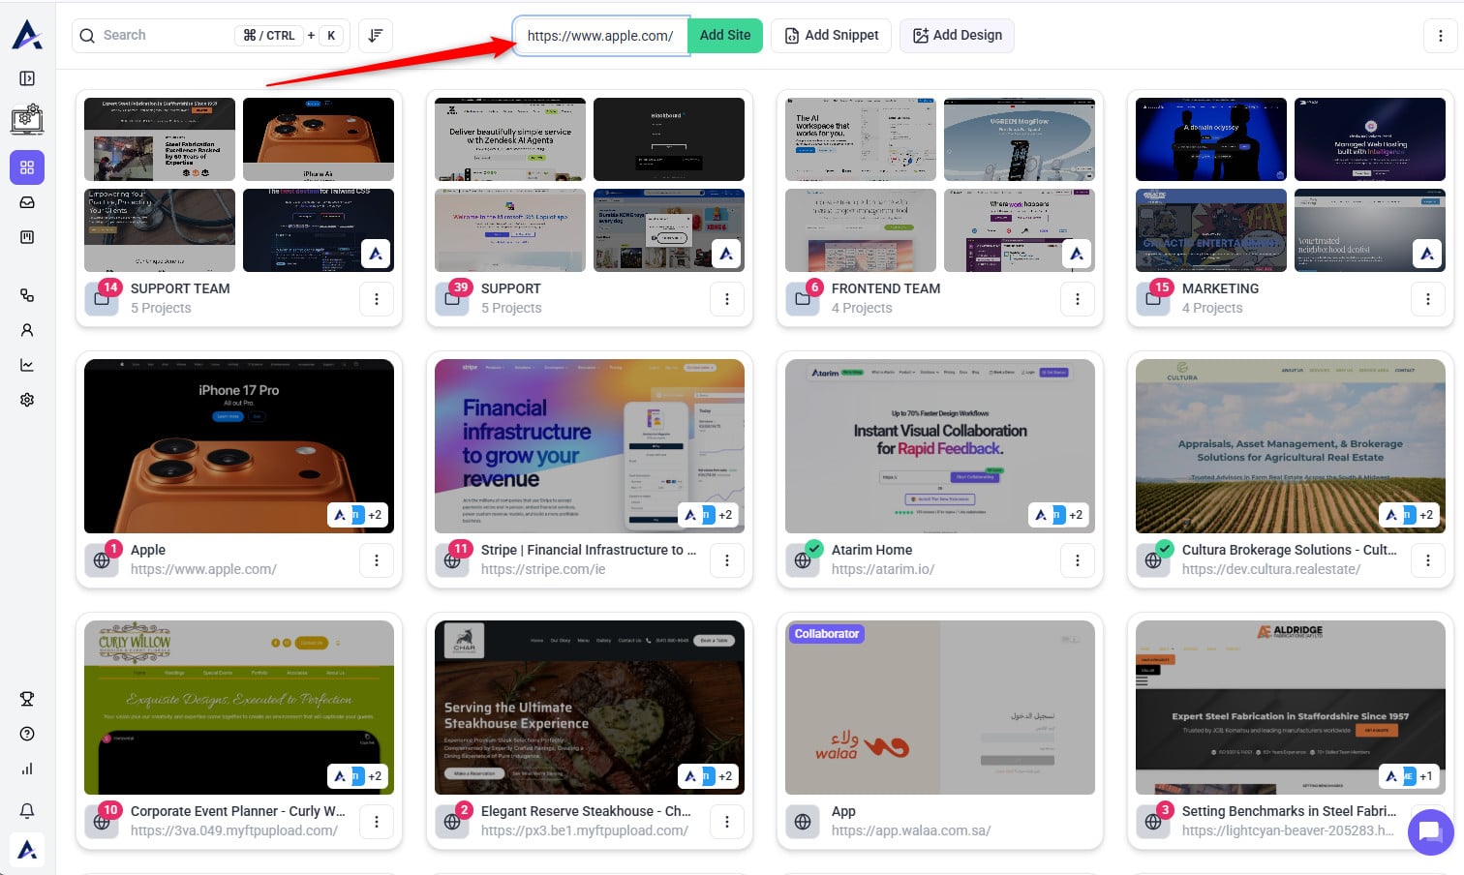Open the kanban board sidebar icon

click(27, 237)
